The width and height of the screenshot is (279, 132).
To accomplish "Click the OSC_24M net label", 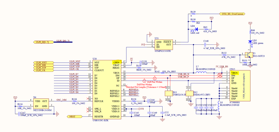I will point(61,100).
